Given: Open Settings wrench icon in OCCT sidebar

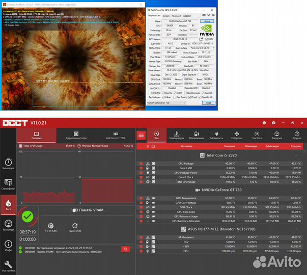Looking at the screenshot, I should point(8,266).
